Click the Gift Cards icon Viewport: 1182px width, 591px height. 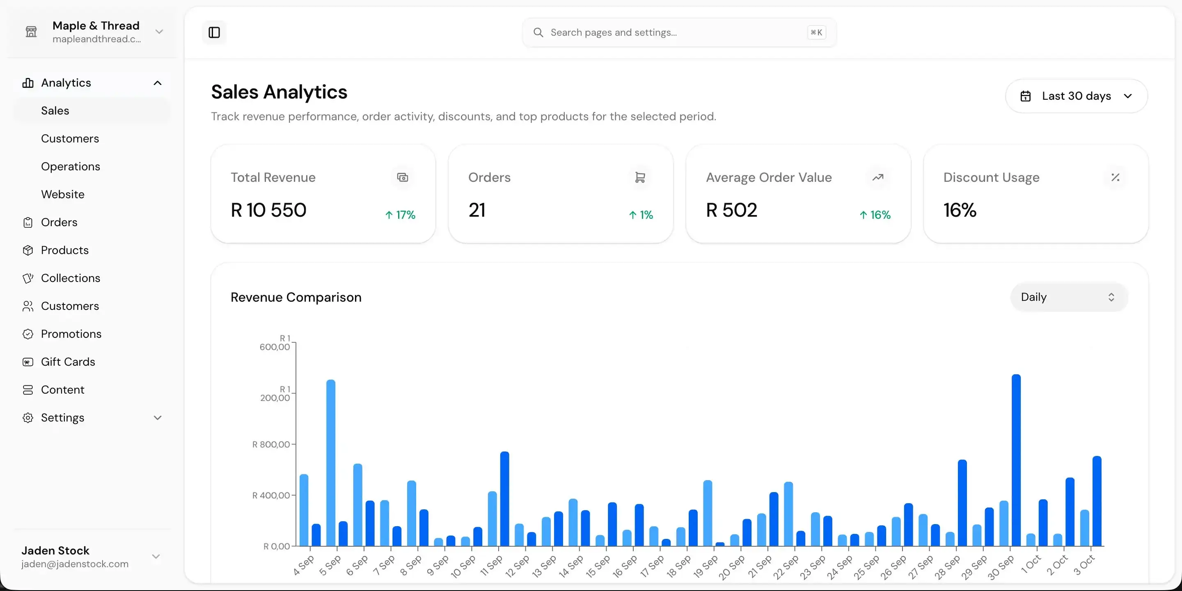tap(28, 362)
